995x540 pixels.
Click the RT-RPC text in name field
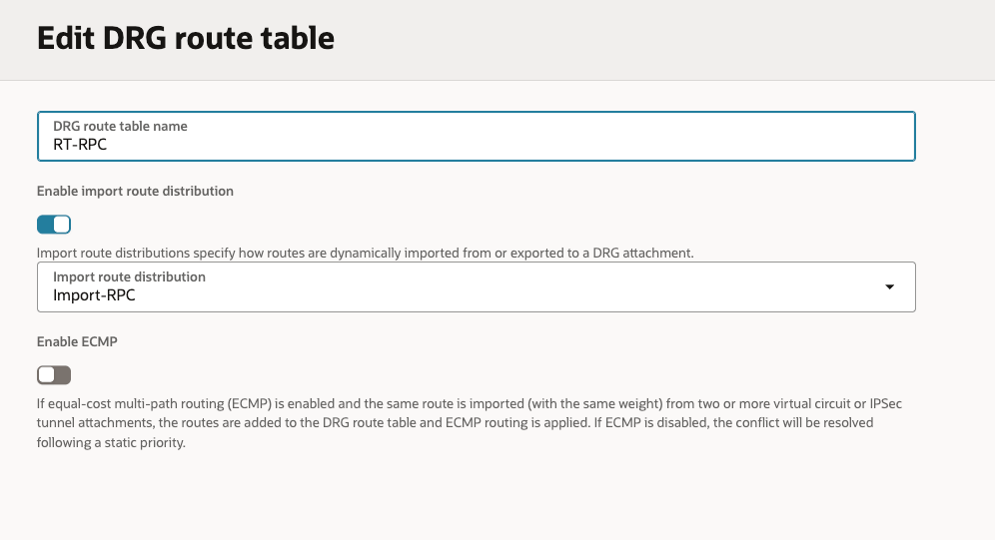pyautogui.click(x=80, y=145)
